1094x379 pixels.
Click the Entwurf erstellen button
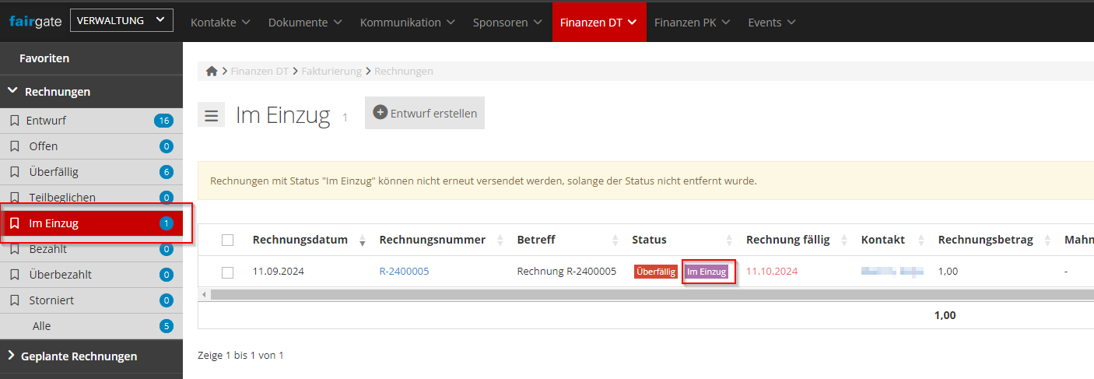pos(425,113)
